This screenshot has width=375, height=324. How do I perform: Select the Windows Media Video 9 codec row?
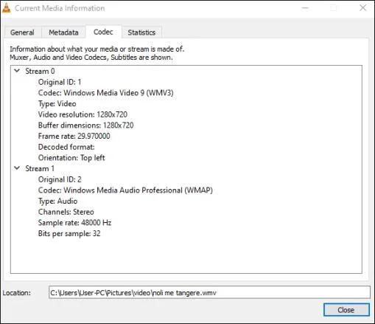[x=106, y=93]
